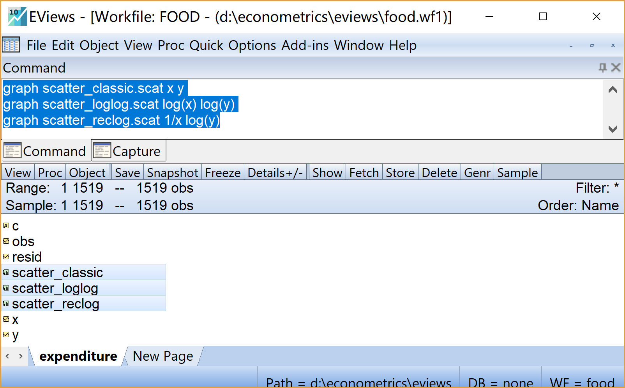Click the scatter_classic graph icon
The width and height of the screenshot is (625, 388).
click(6, 273)
